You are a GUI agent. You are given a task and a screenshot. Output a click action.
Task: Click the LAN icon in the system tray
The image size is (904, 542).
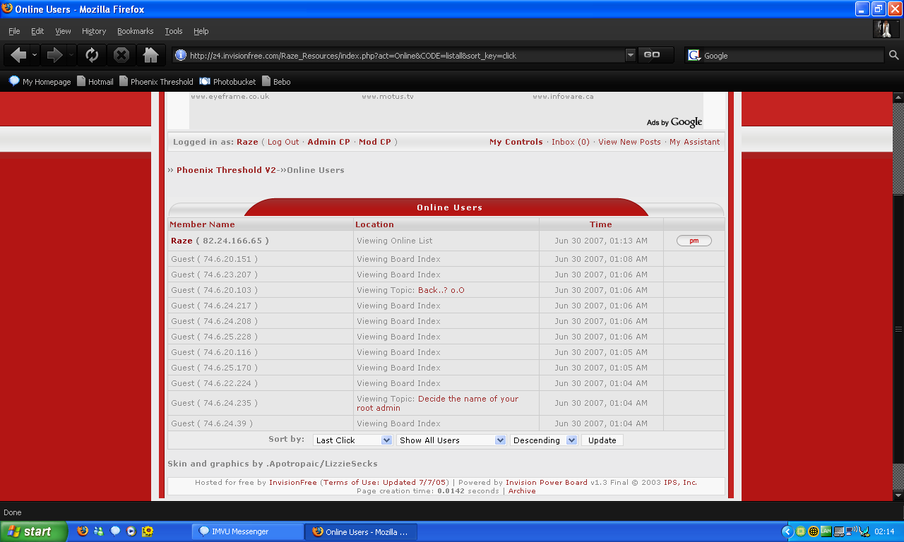(x=826, y=531)
